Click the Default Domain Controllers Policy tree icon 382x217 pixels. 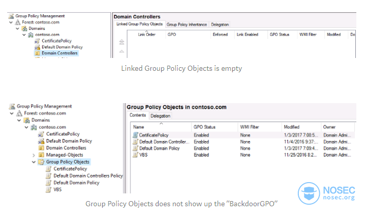49,176
